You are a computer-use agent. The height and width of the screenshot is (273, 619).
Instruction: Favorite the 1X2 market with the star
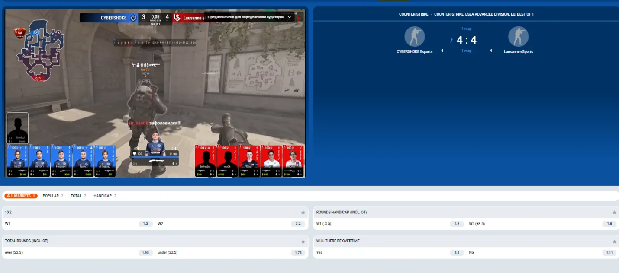coord(303,213)
